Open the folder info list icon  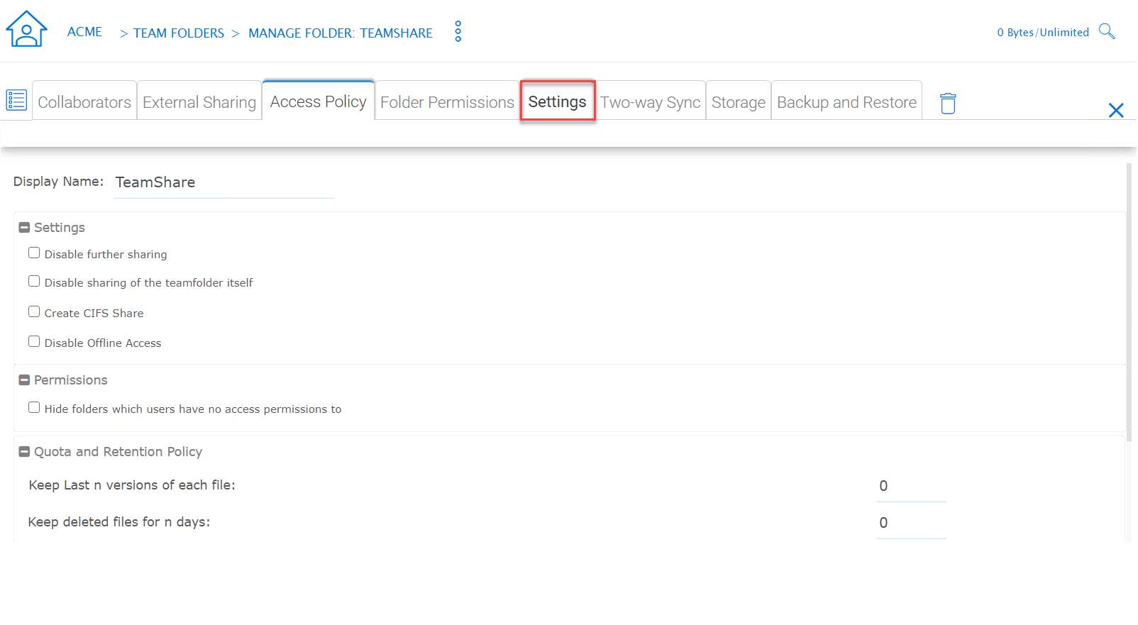tap(16, 100)
